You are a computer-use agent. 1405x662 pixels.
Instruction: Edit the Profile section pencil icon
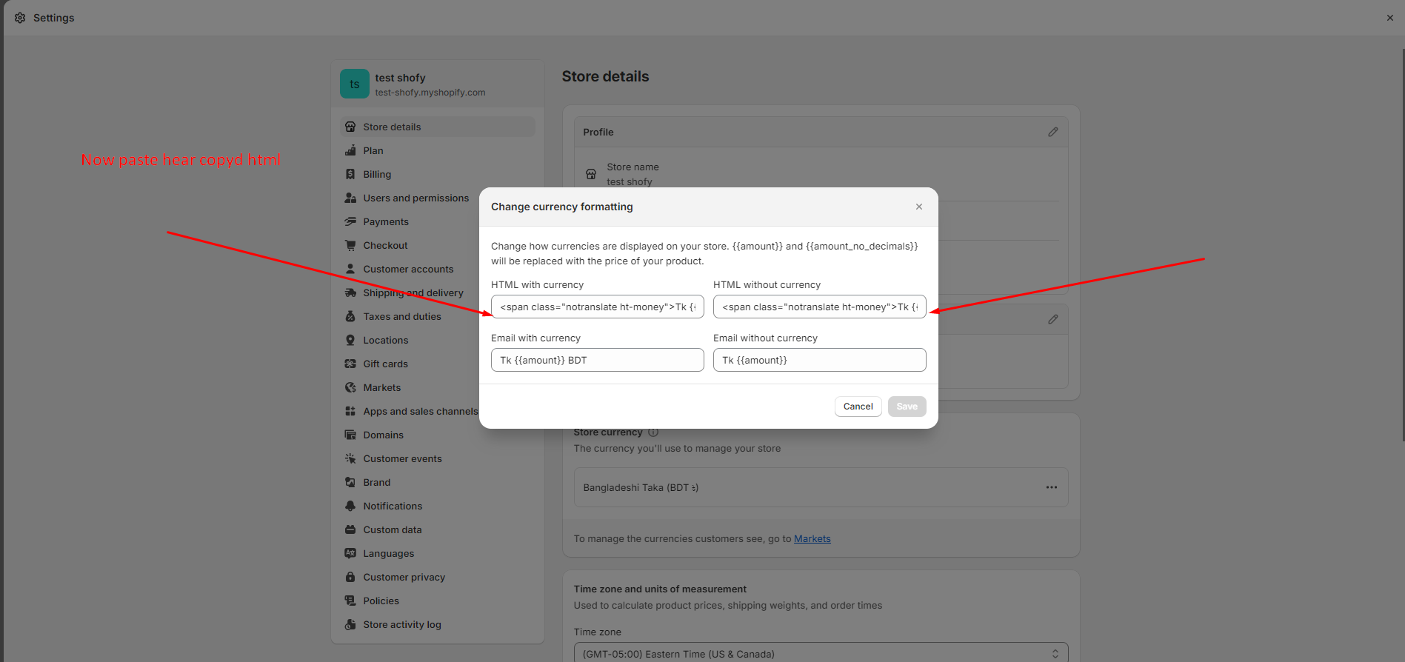coord(1052,132)
